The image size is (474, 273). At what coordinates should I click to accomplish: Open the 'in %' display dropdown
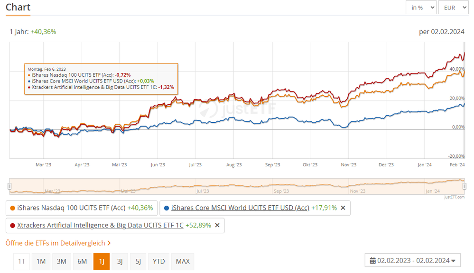tap(421, 8)
